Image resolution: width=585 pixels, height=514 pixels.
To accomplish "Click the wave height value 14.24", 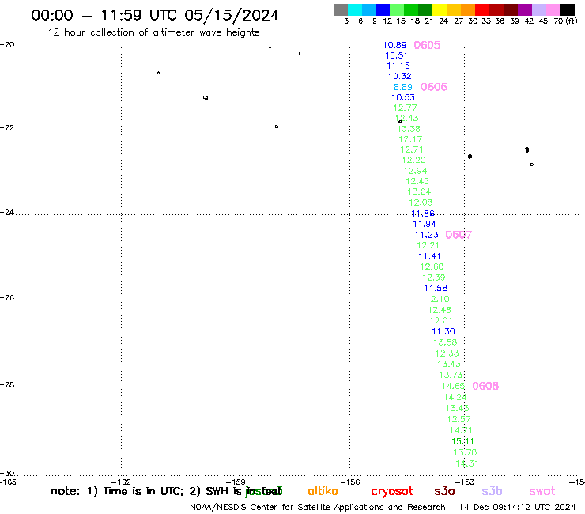I will click(455, 397).
